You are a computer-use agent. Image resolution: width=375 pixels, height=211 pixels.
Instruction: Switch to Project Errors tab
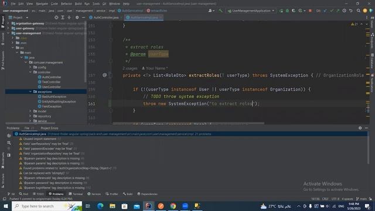tap(49, 128)
